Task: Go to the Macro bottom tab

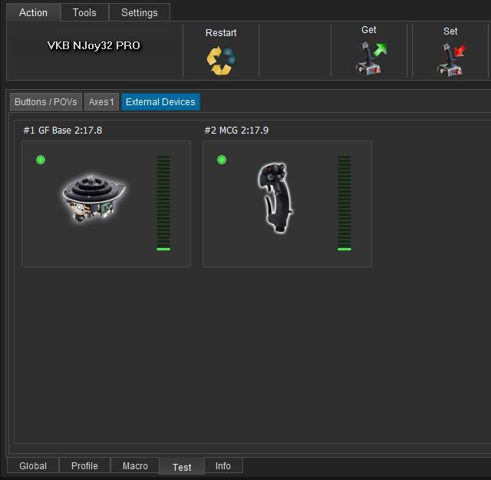Action: click(135, 466)
